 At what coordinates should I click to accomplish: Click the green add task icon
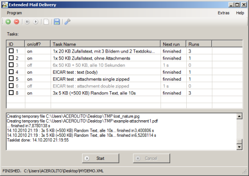pyautogui.click(x=8, y=22)
